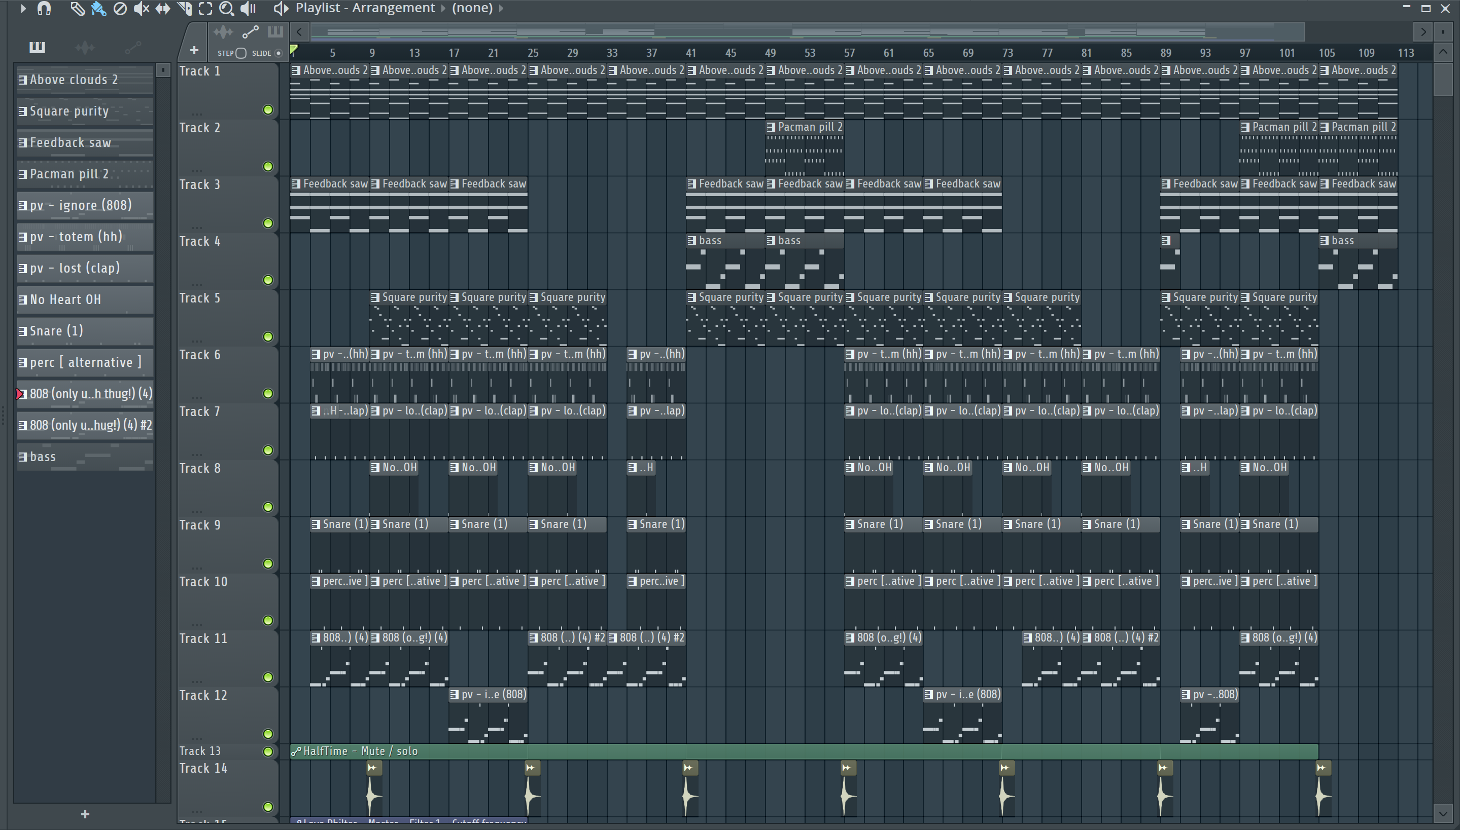The height and width of the screenshot is (830, 1460).
Task: Mute Track 7 with its green LED
Action: (267, 450)
